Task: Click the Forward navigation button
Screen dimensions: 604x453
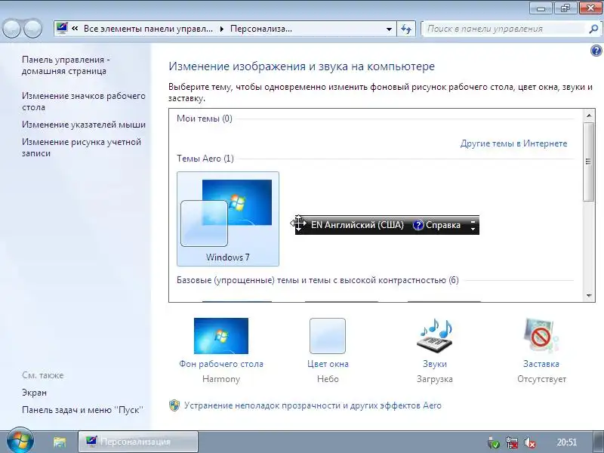Action: [x=33, y=28]
